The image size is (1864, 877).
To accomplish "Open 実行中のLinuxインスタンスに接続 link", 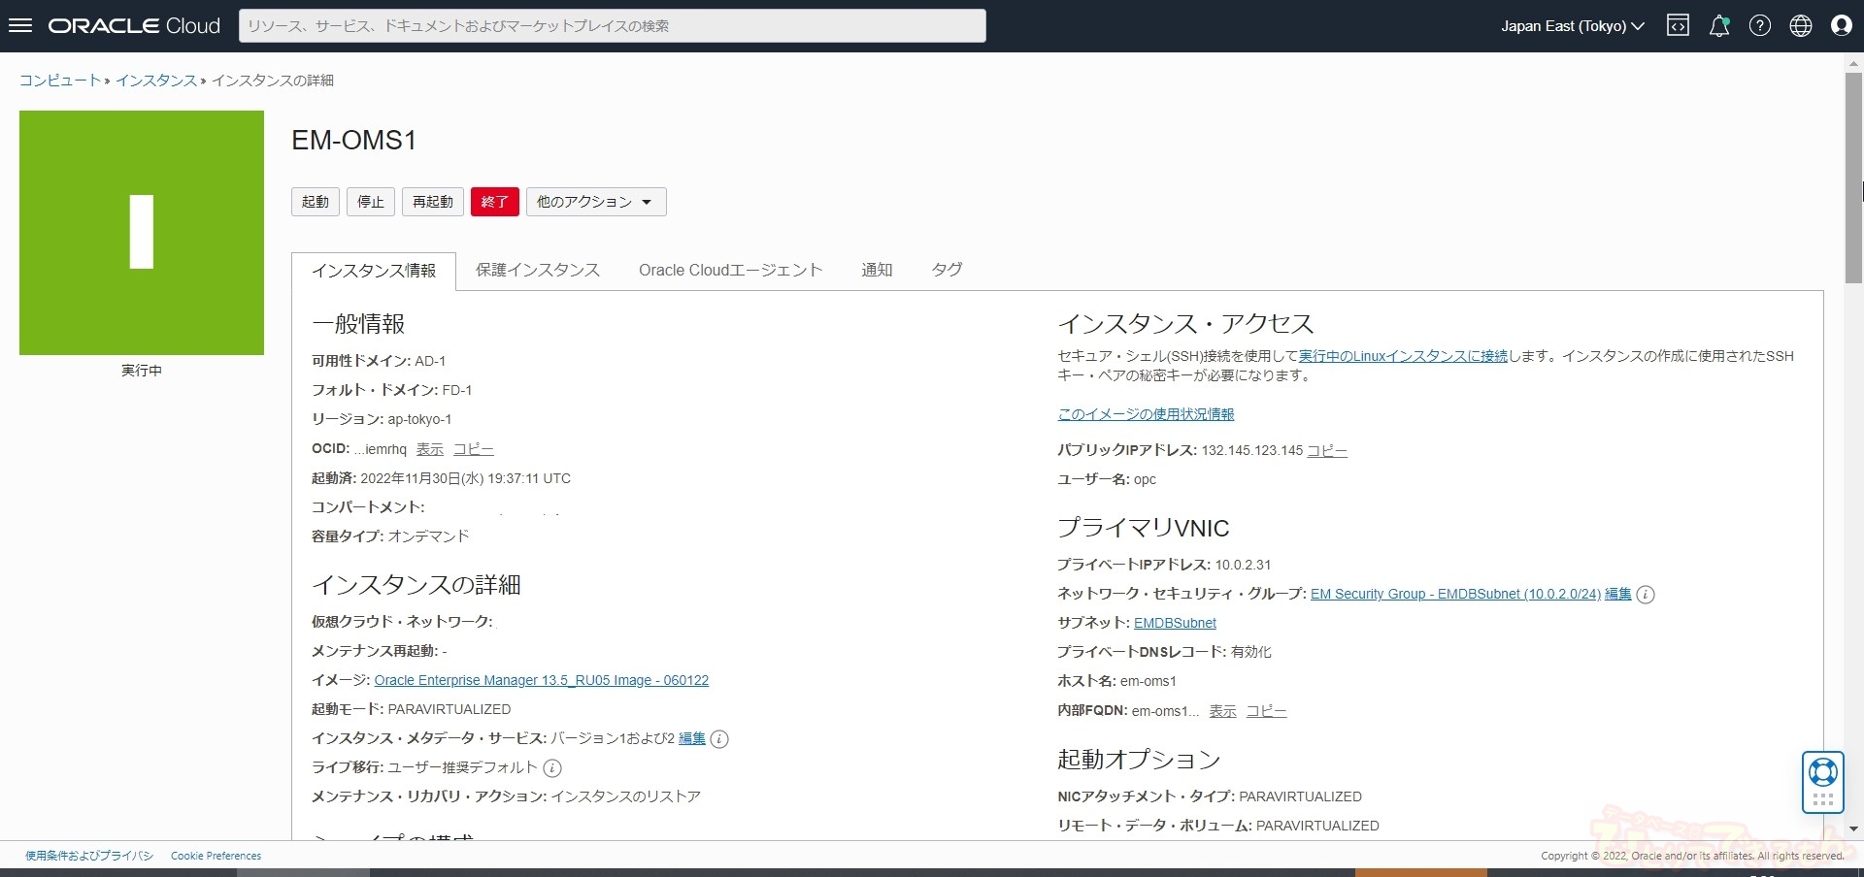I will tap(1403, 356).
